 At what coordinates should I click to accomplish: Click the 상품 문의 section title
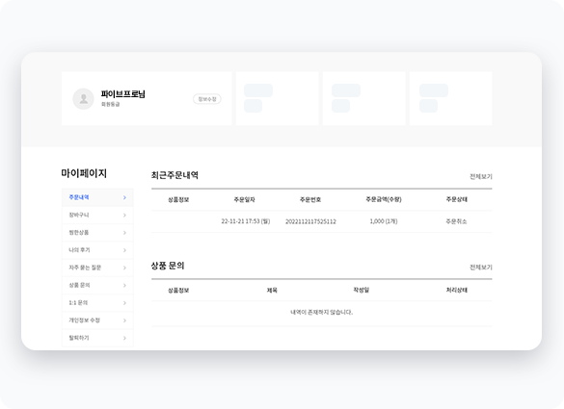point(168,266)
